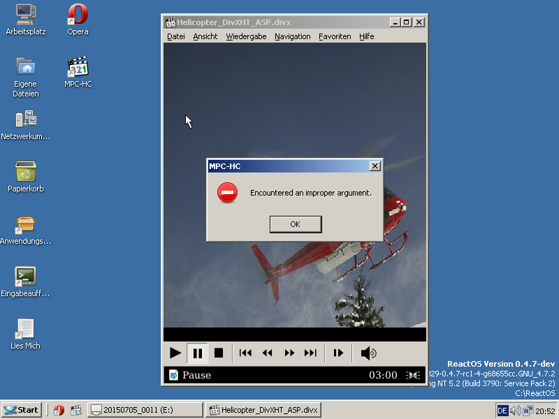559x419 pixels.
Task: Click the Start button
Action: 22,410
